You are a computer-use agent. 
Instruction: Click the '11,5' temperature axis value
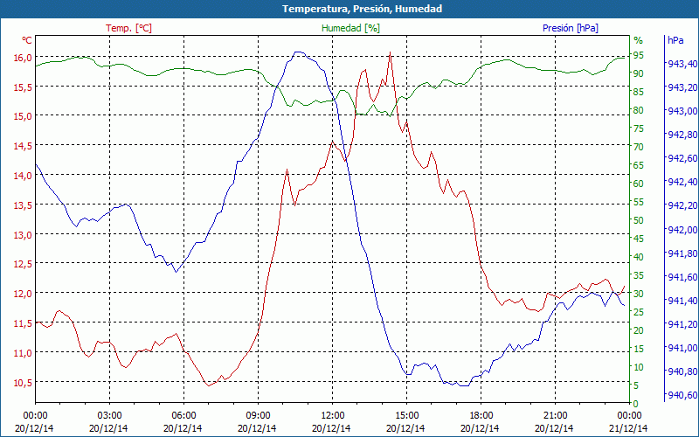coord(23,323)
